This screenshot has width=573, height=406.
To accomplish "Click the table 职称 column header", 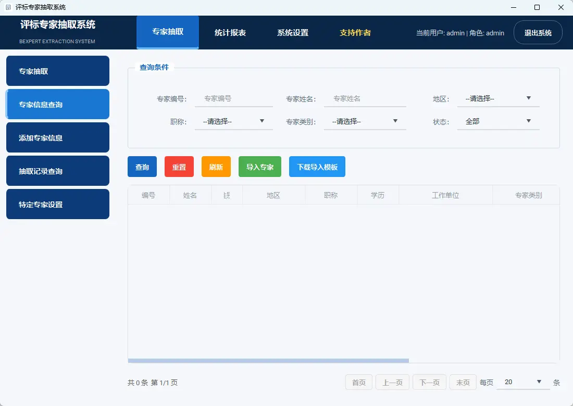I will point(331,195).
